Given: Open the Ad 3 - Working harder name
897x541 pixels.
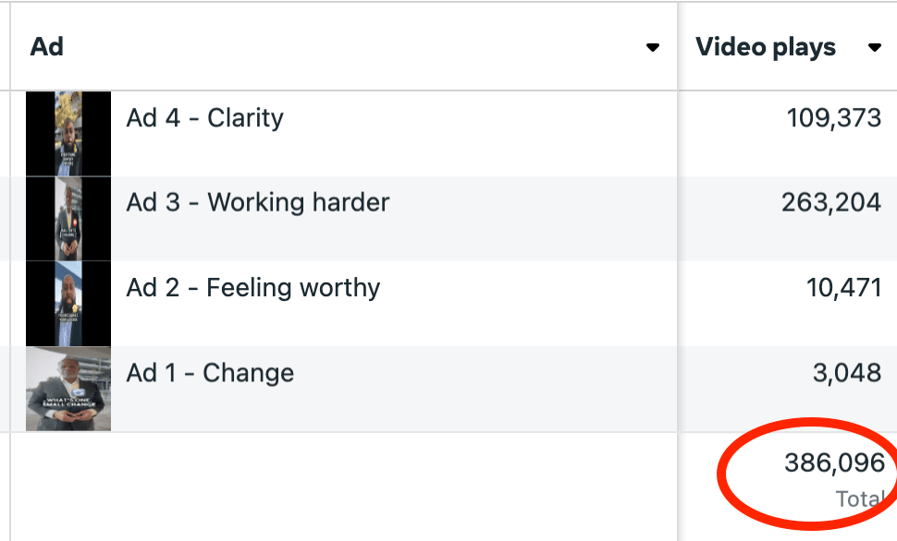Looking at the screenshot, I should [x=258, y=203].
